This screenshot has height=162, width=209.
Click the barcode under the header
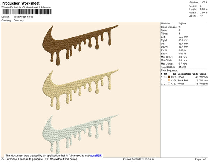pos(27,12)
